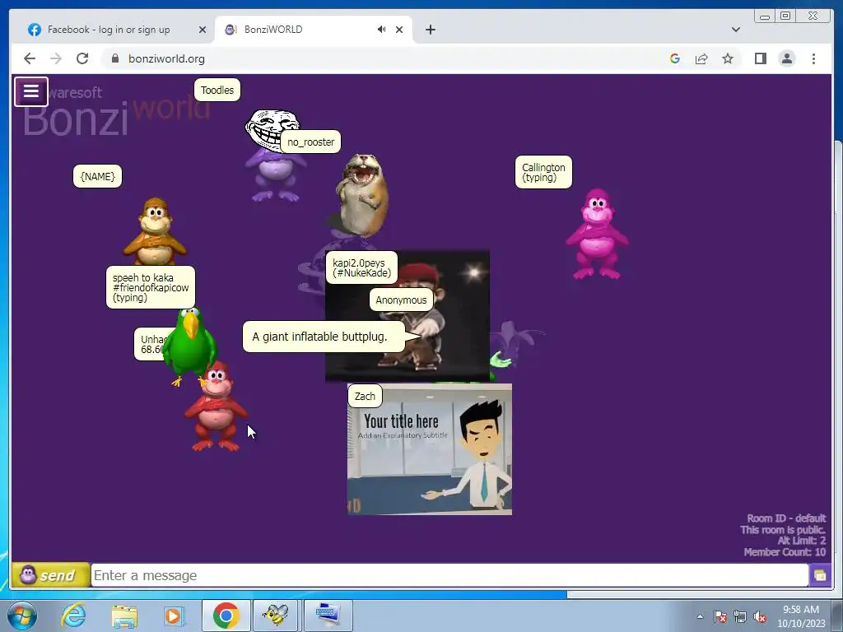This screenshot has height=632, width=843.
Task: Click the speeh to kaka name tag
Action: tap(151, 287)
